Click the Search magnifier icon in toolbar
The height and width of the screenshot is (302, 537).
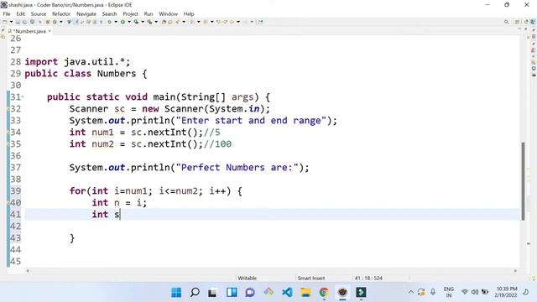point(506,22)
